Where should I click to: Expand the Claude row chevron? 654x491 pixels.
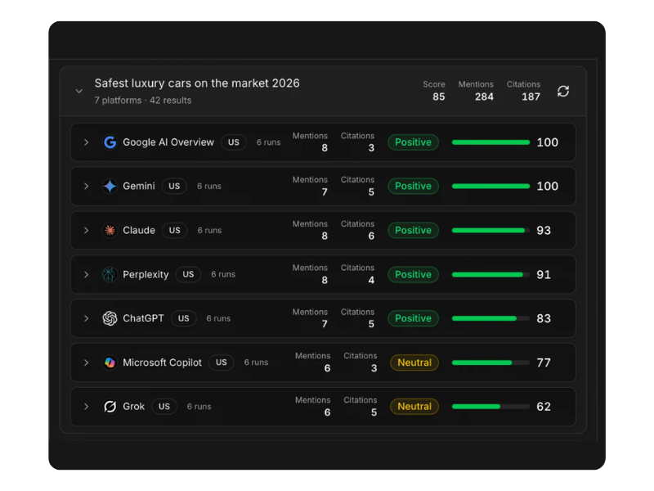pos(86,230)
